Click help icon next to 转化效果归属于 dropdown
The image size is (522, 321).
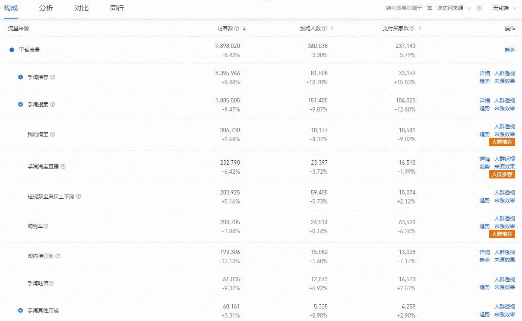479,8
